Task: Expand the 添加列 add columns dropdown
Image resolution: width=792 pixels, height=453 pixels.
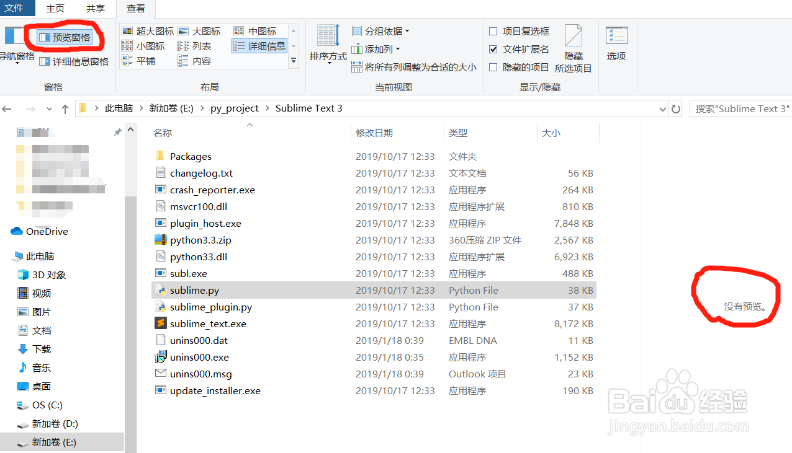Action: coord(376,49)
